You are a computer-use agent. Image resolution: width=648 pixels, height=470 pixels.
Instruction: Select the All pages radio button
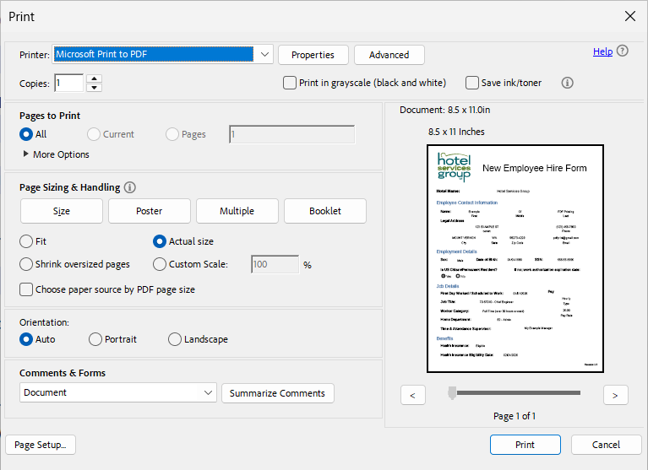pos(26,134)
